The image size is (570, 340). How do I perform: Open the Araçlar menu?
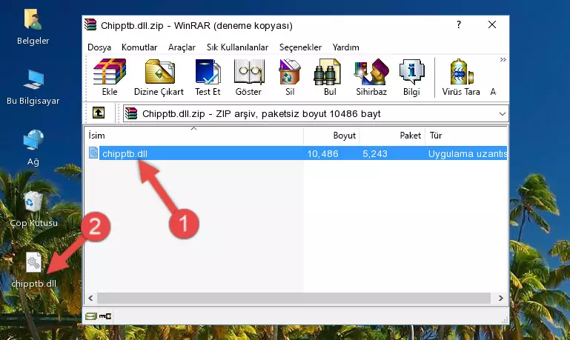pyautogui.click(x=182, y=47)
